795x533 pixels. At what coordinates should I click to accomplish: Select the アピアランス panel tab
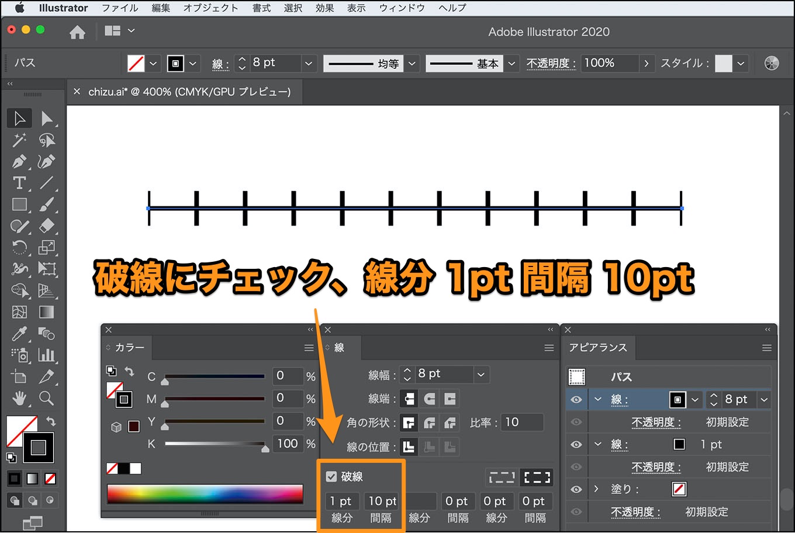click(x=597, y=347)
